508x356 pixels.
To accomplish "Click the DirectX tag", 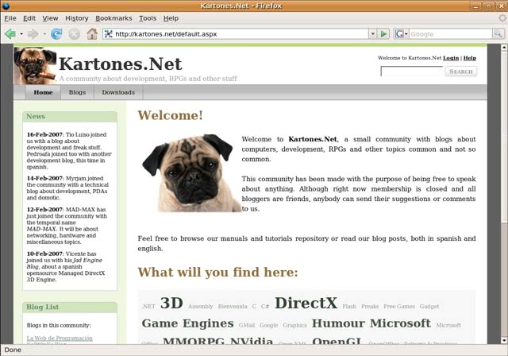I will pyautogui.click(x=306, y=303).
